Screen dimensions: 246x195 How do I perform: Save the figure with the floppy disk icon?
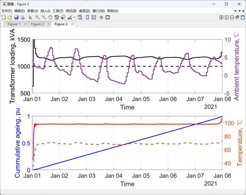tap(16, 18)
